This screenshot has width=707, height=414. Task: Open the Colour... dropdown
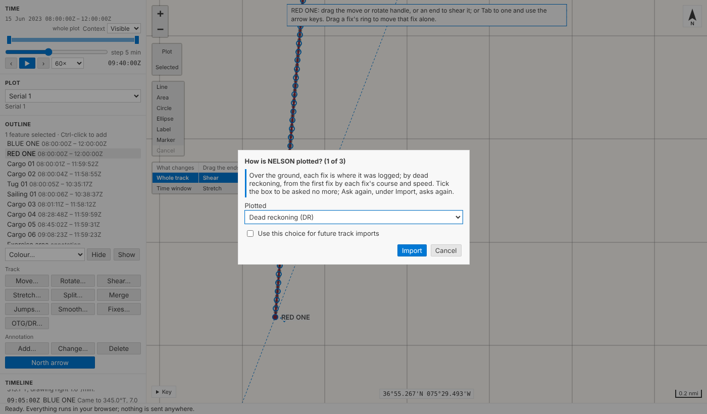click(44, 254)
